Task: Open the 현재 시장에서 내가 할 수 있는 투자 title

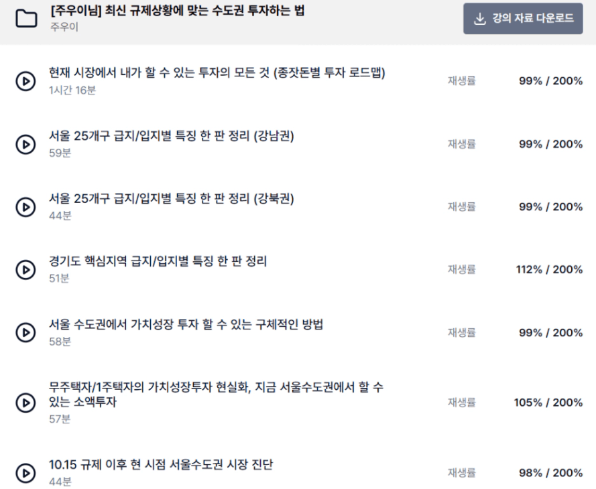Action: (217, 73)
